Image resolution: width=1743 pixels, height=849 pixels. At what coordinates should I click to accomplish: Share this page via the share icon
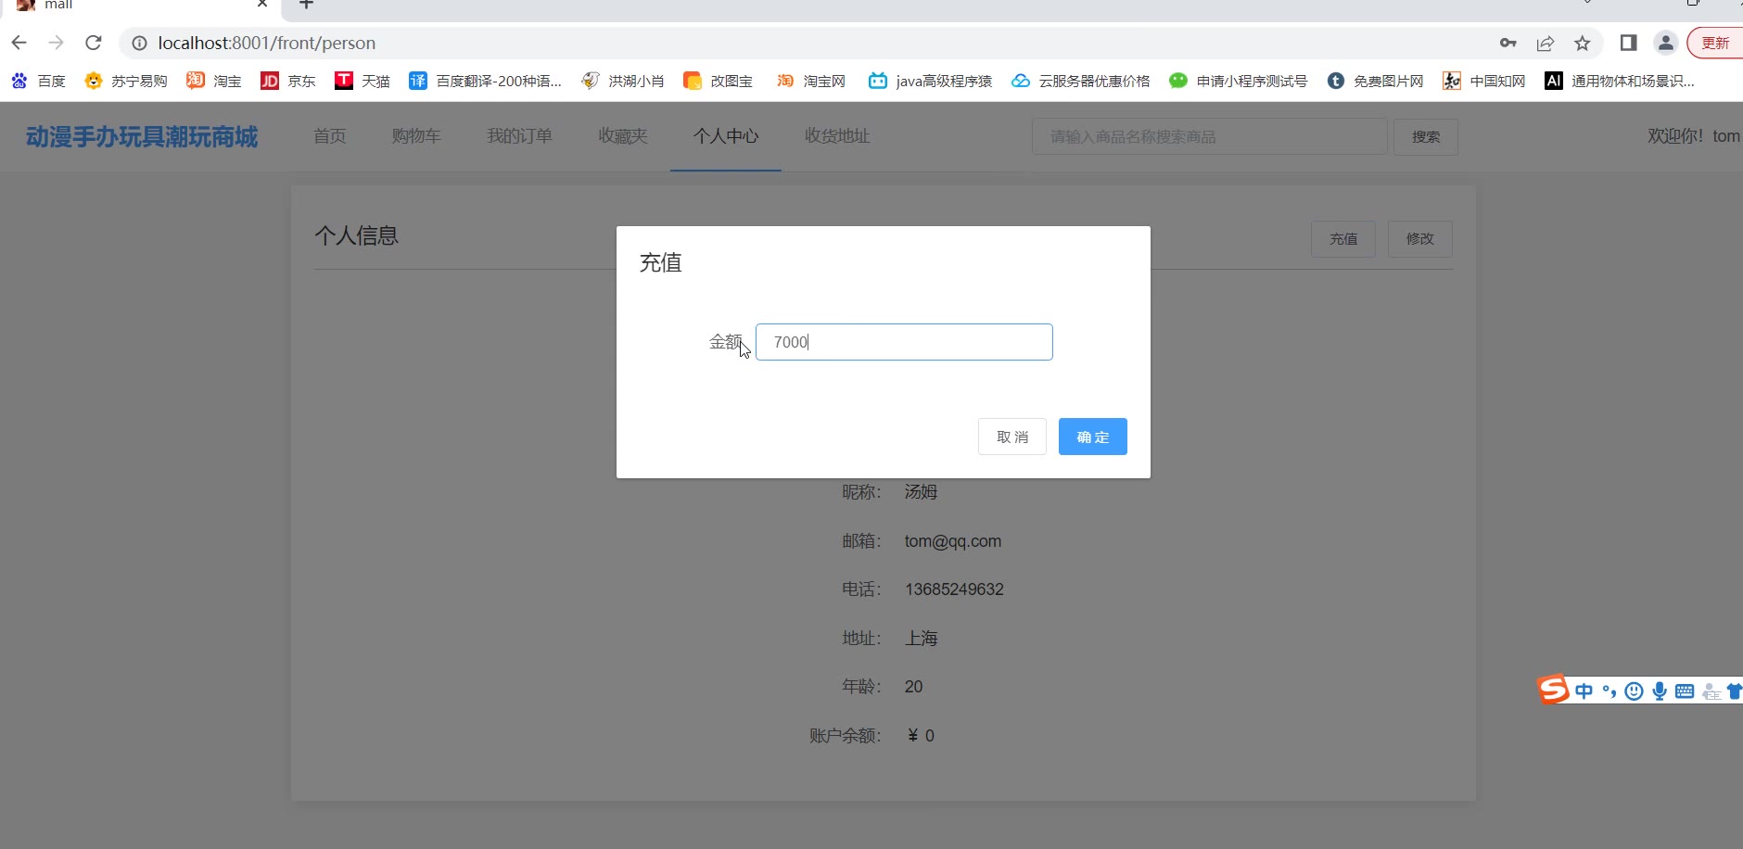click(x=1546, y=43)
